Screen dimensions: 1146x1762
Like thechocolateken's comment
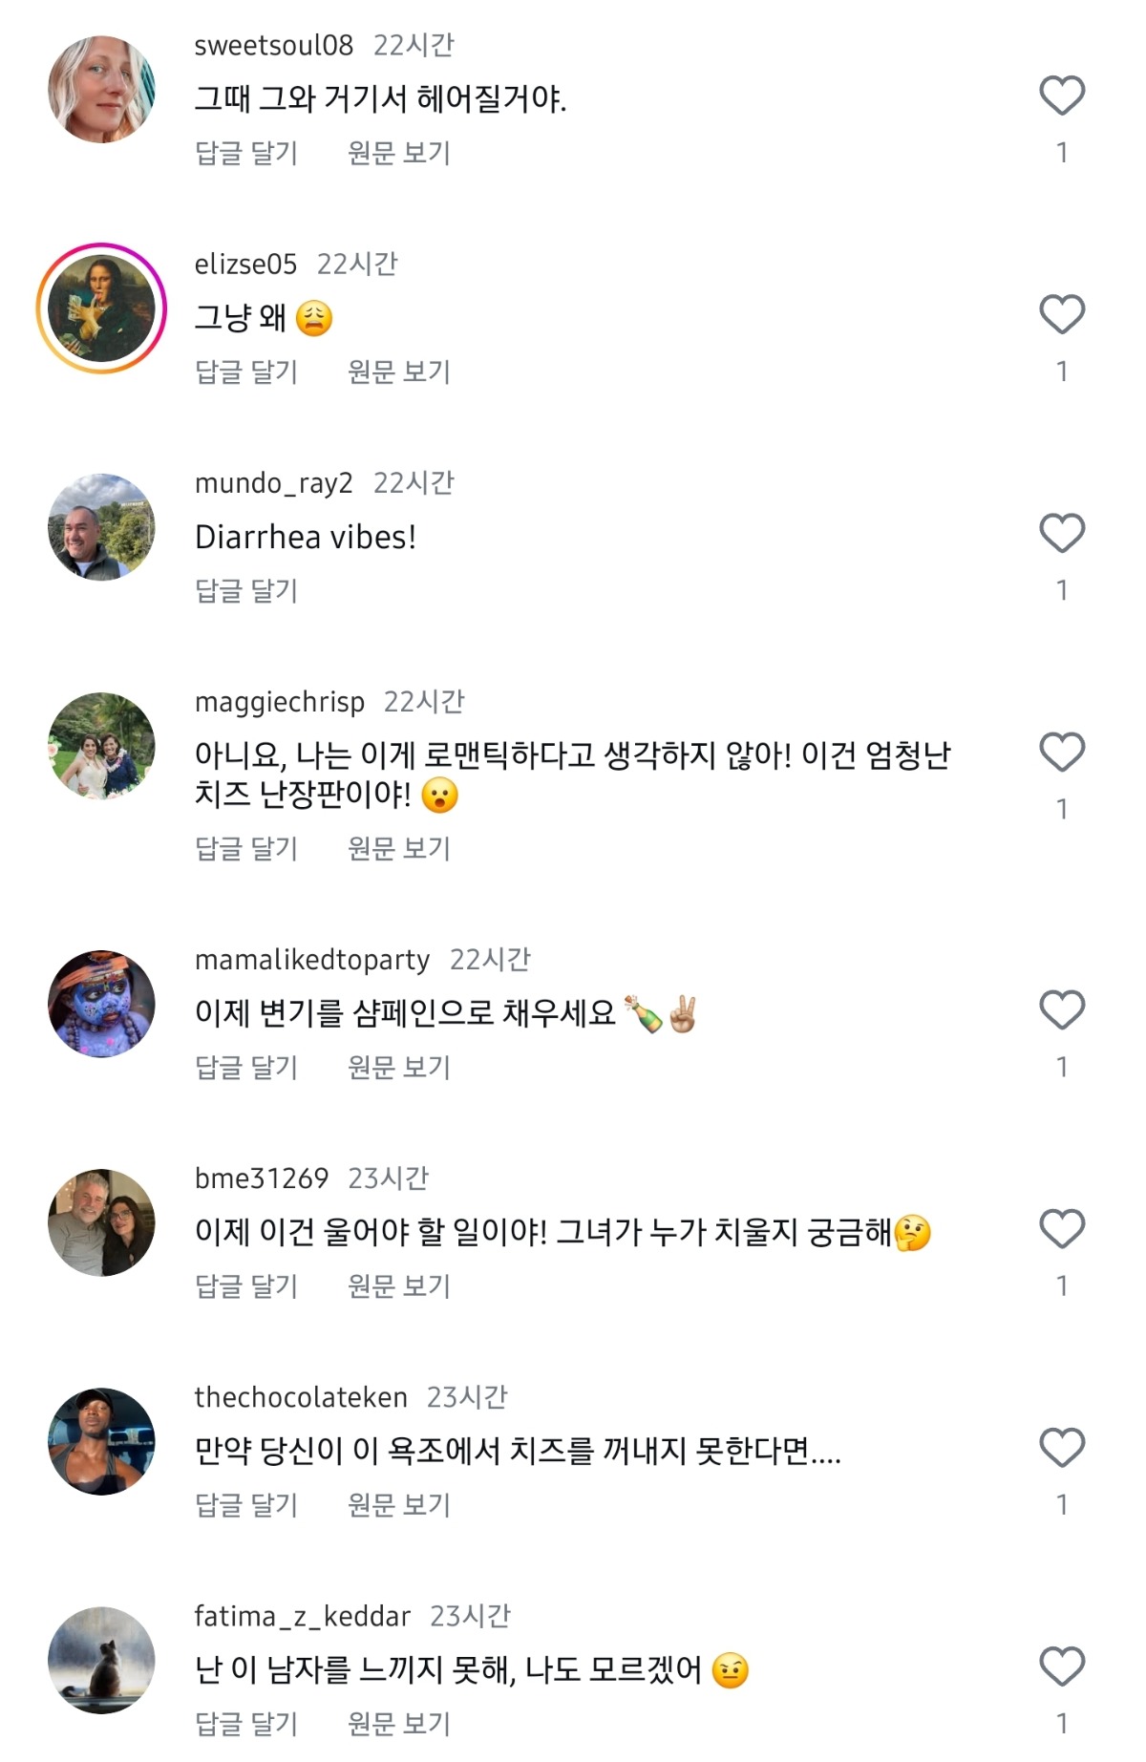pos(1062,1449)
